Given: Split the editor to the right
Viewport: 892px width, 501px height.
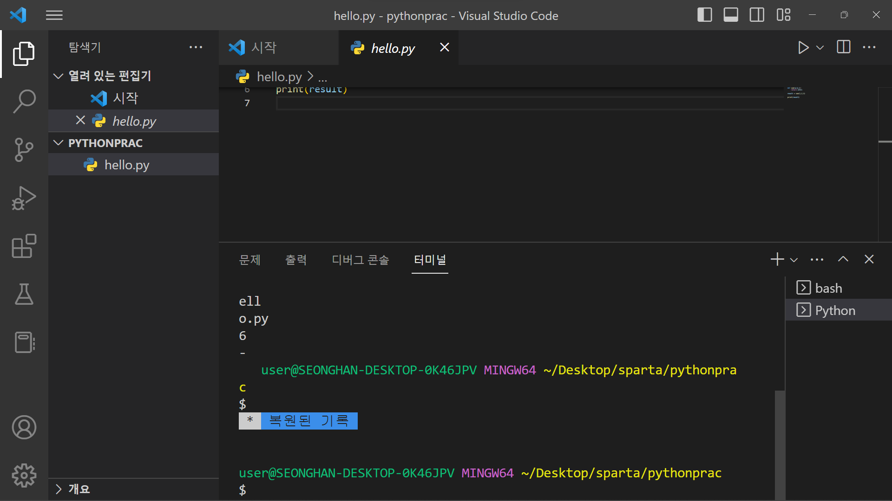Looking at the screenshot, I should point(844,47).
